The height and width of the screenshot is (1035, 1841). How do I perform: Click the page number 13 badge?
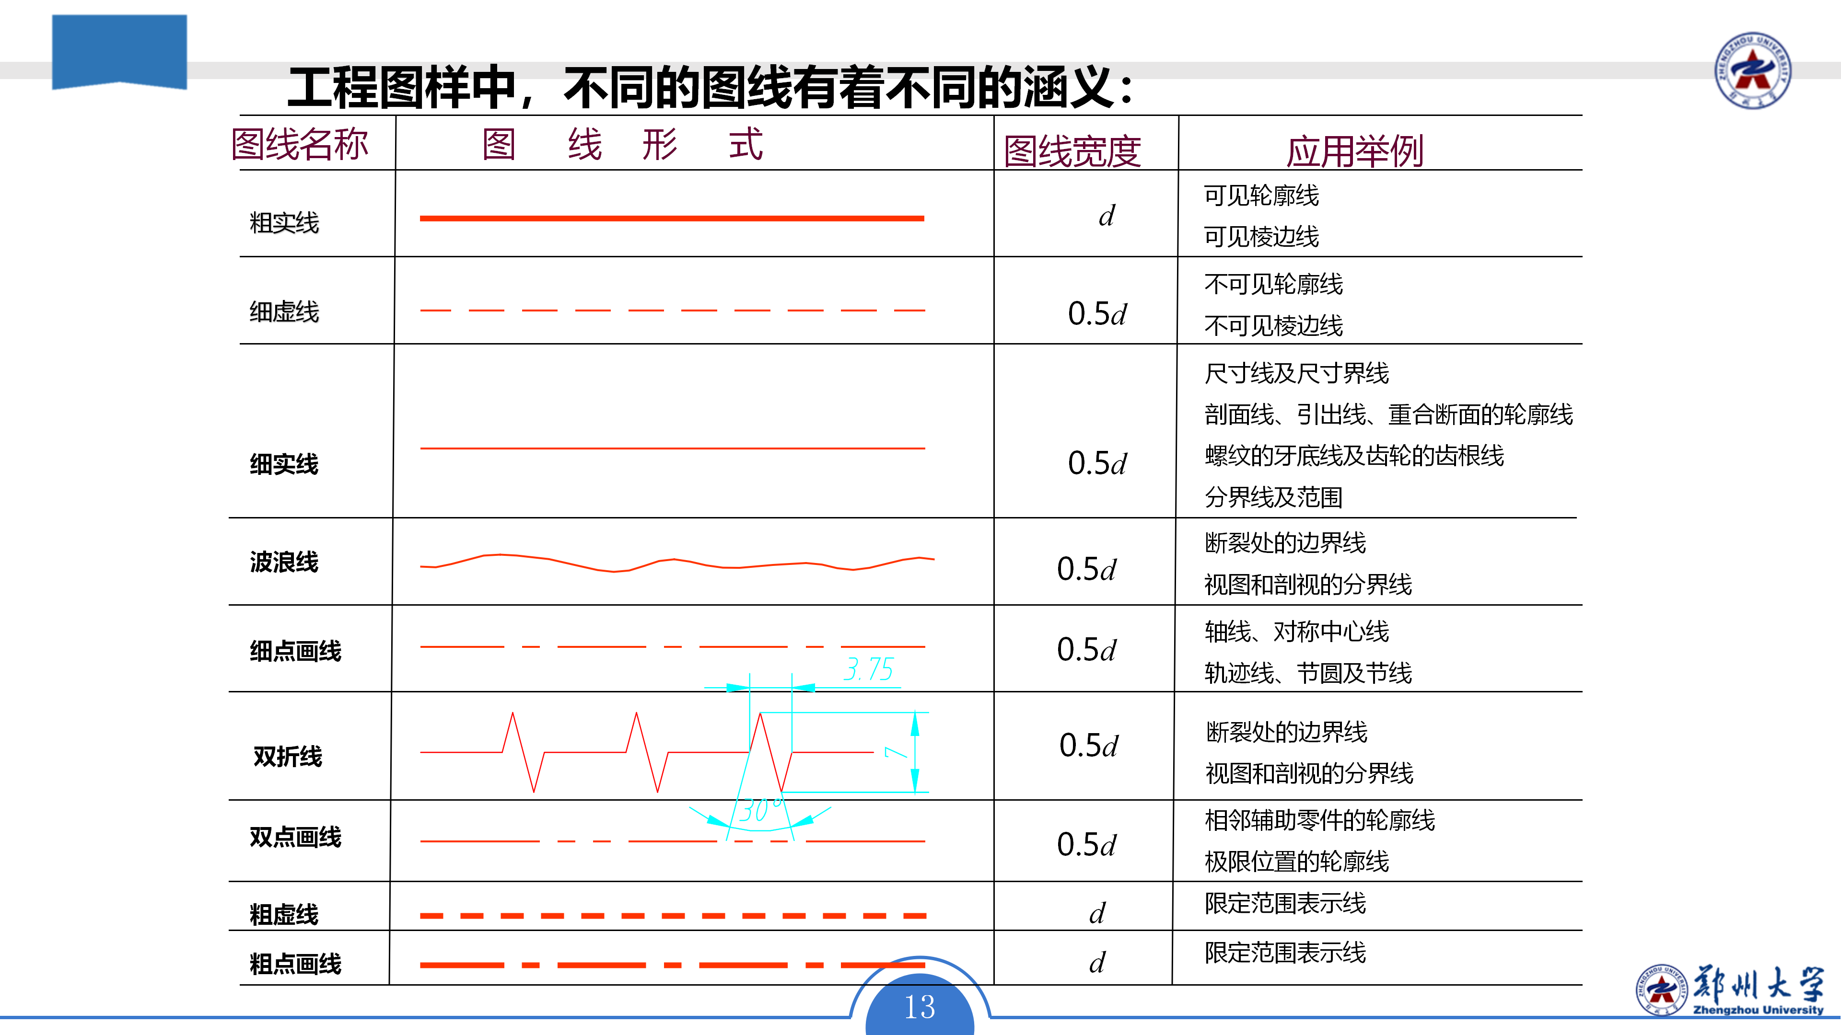[x=919, y=1006]
